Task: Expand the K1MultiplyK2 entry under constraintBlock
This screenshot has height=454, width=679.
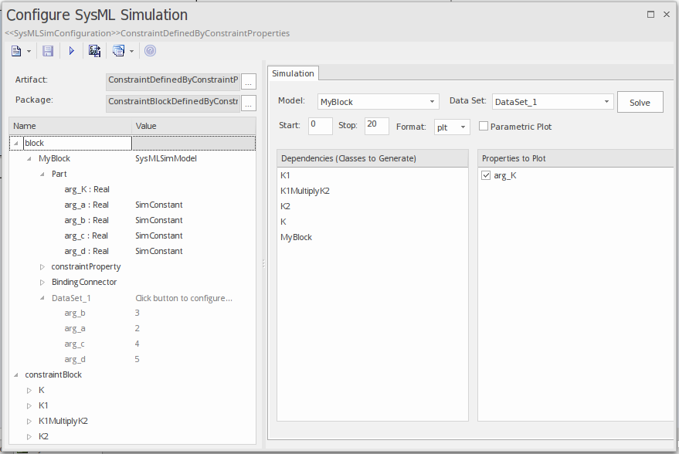Action: click(29, 421)
